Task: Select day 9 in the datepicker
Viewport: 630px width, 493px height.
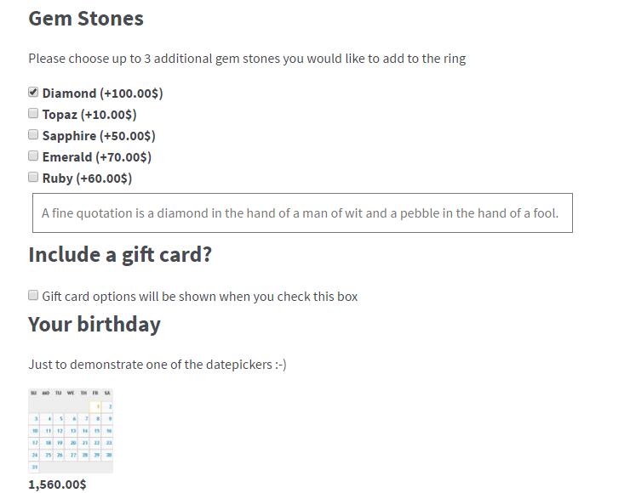Action: point(107,419)
